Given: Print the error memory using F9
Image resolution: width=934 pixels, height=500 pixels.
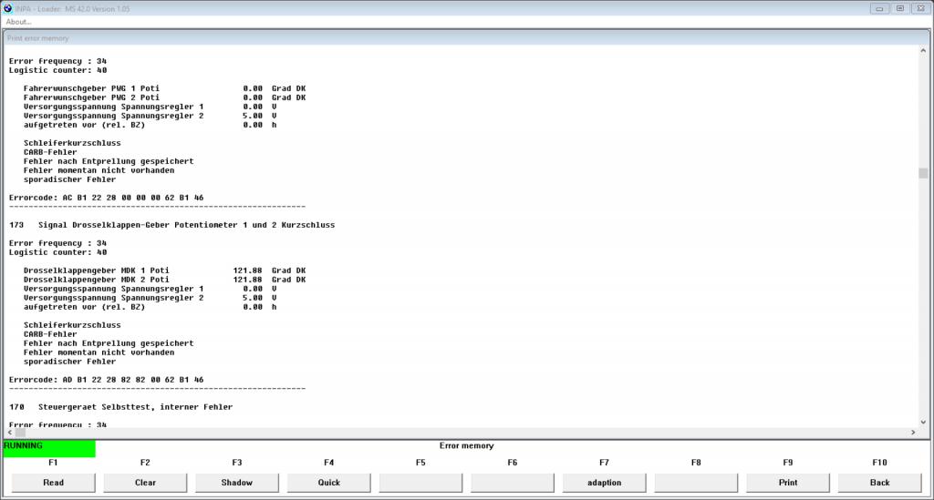Looking at the screenshot, I should coord(788,483).
